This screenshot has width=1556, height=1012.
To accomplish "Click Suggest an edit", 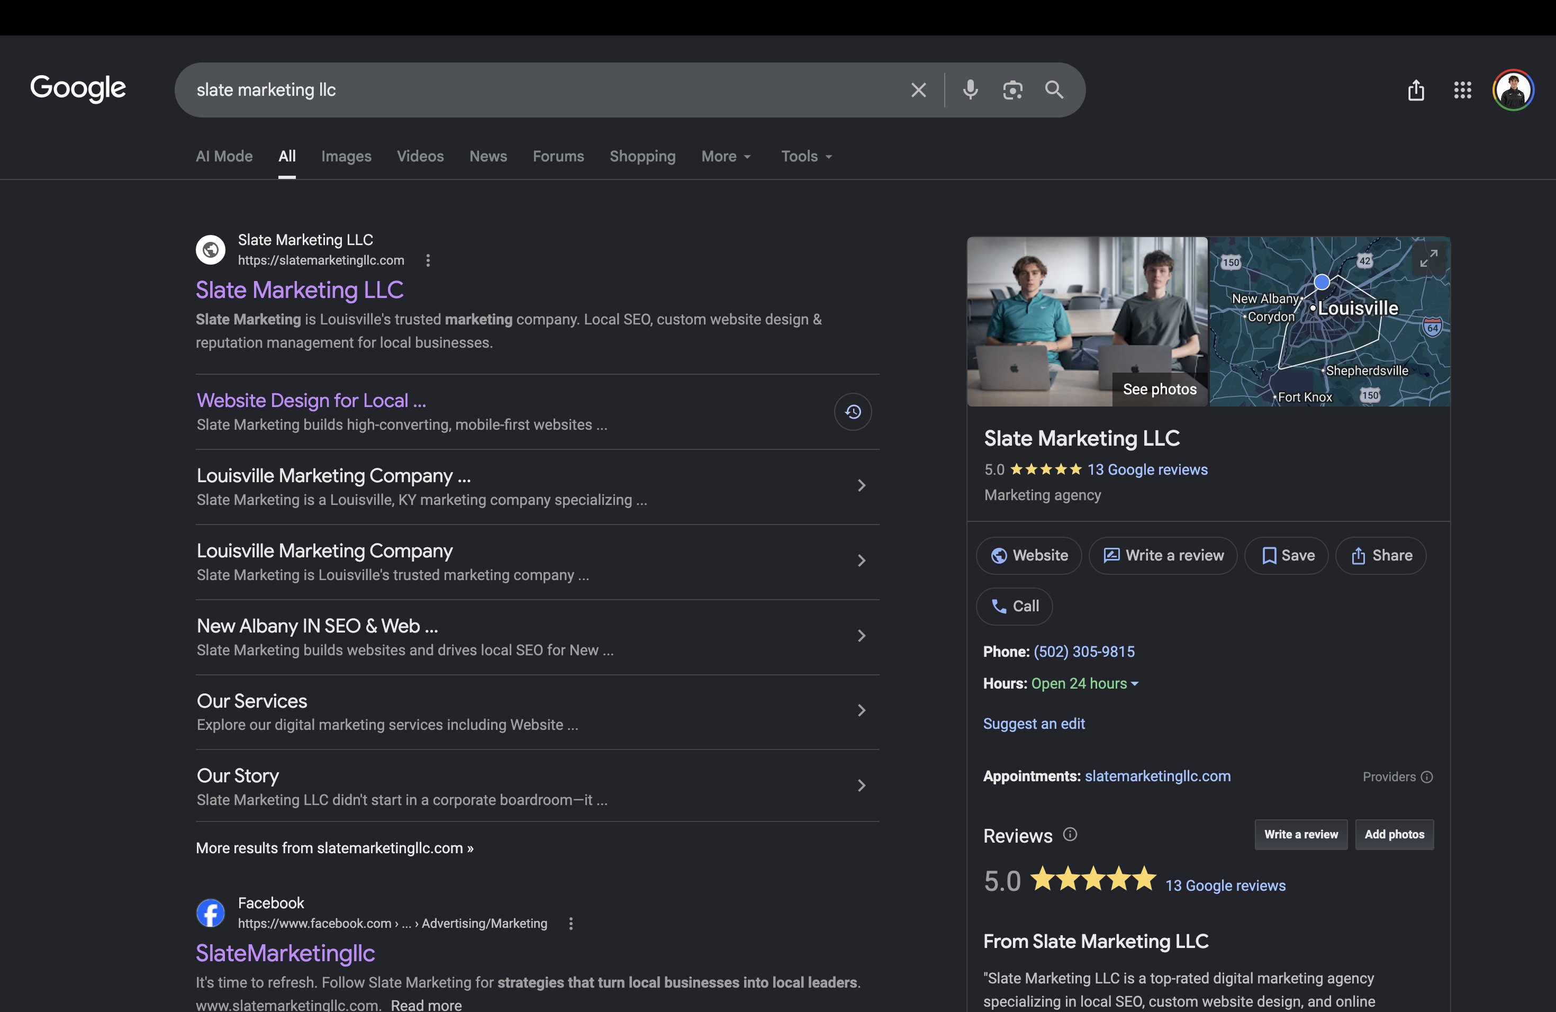I will (1034, 724).
